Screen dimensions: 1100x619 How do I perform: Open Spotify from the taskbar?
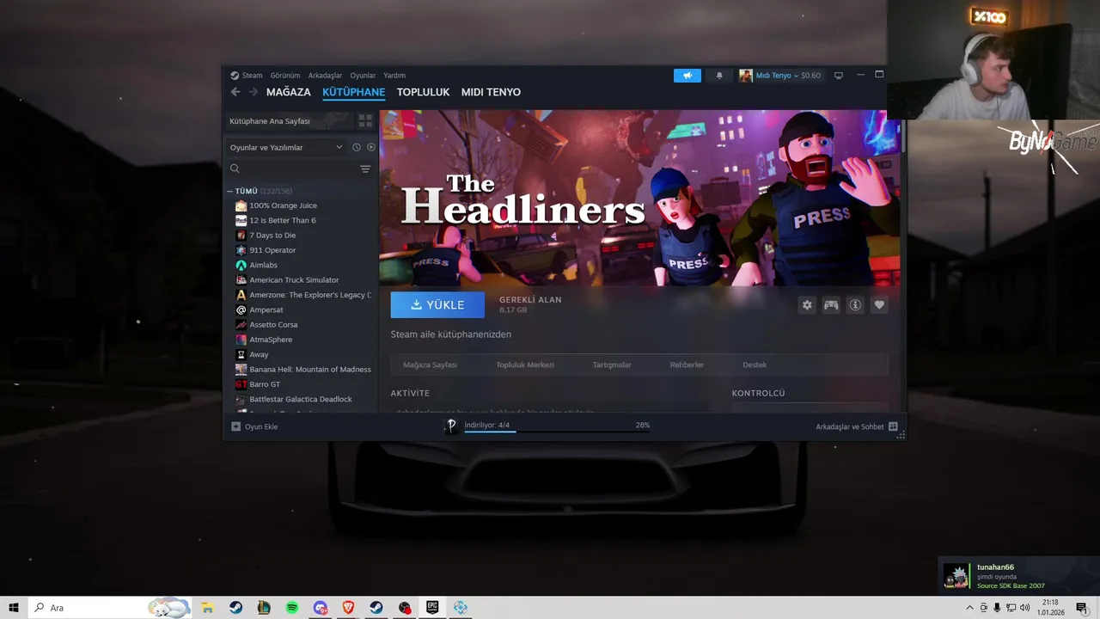click(292, 608)
